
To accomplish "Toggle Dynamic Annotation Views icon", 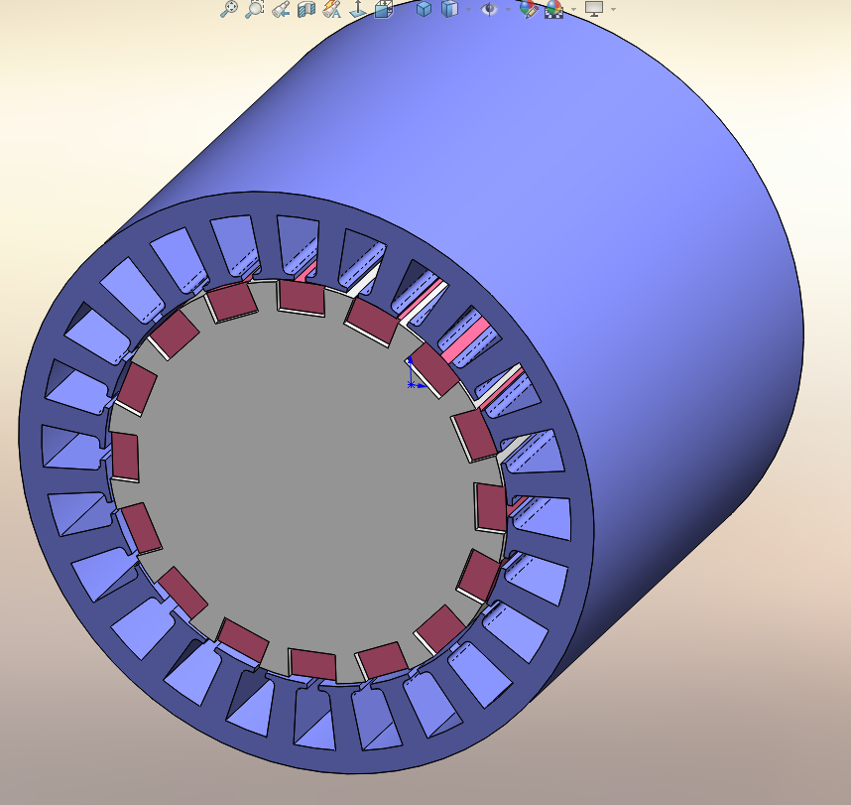I will 331,9.
